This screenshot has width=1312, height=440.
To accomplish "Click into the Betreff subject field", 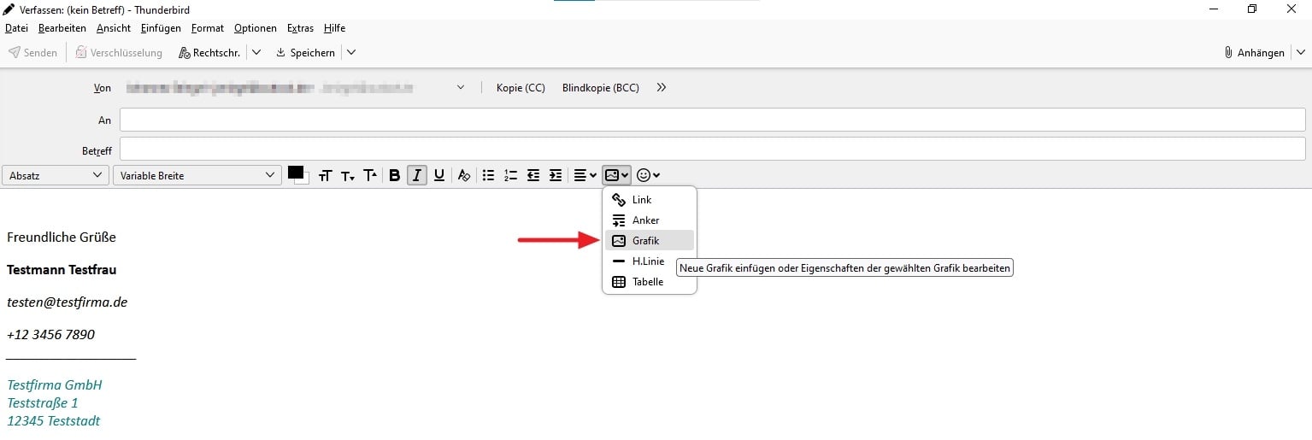I will [x=711, y=150].
